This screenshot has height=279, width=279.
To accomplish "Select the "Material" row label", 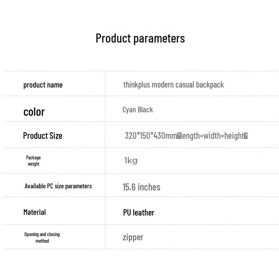I will click(x=35, y=212).
